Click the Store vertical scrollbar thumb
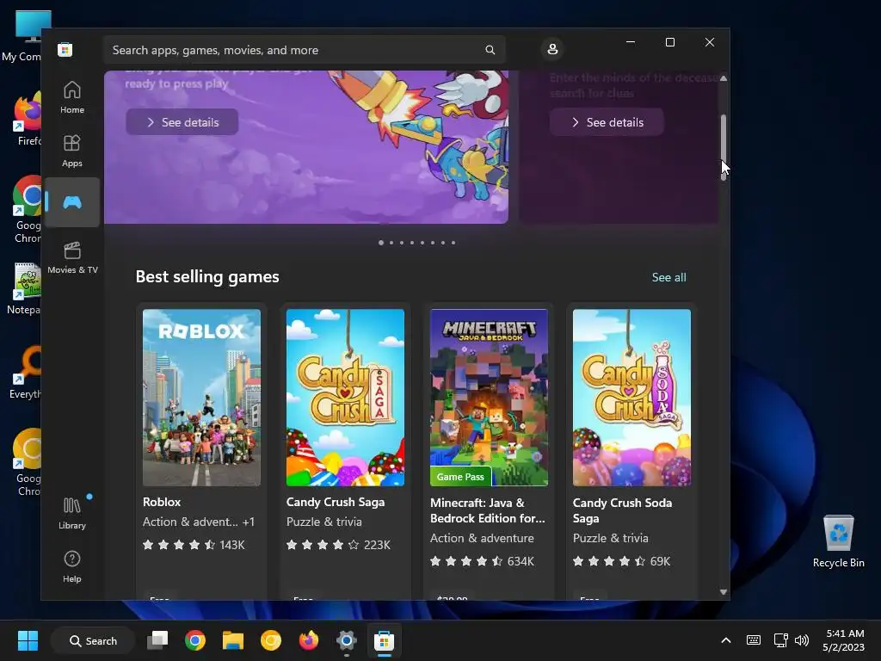Screen dimensions: 881x661 pyautogui.click(x=724, y=147)
